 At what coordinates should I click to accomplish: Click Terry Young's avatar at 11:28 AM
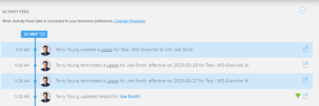point(45,96)
